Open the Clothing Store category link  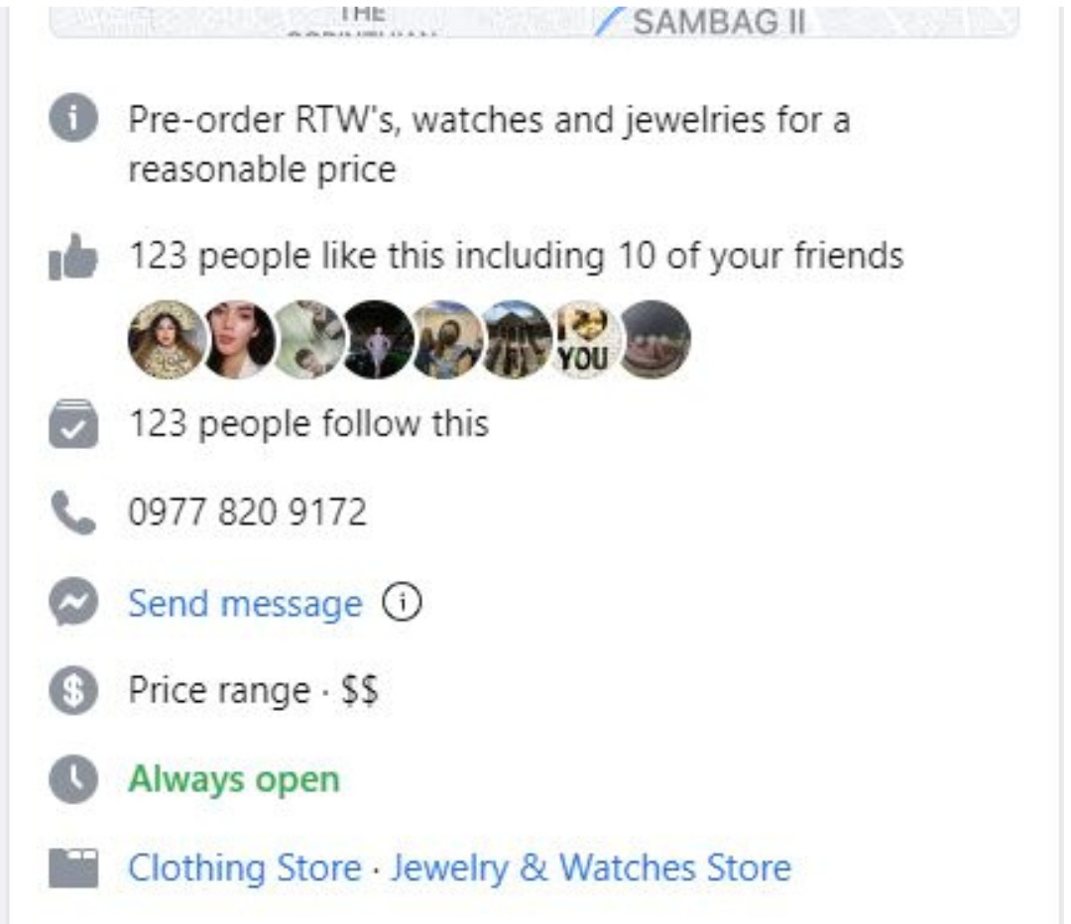[244, 868]
